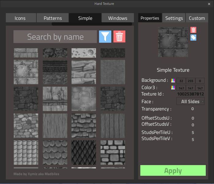Viewport: 214px width, 184px height.
Task: Open the Settings tab
Action: (174, 18)
